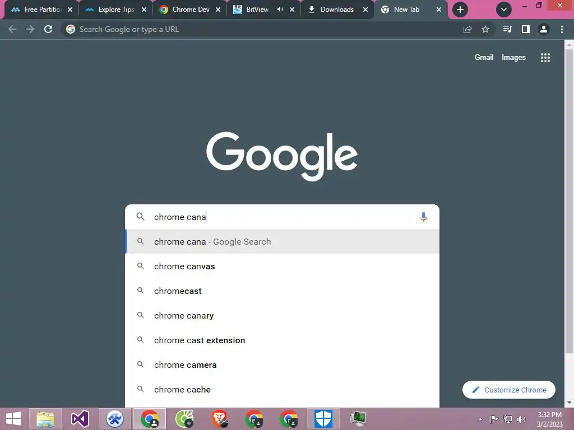Launch Visual Studio from the taskbar
The height and width of the screenshot is (430, 574).
point(80,419)
